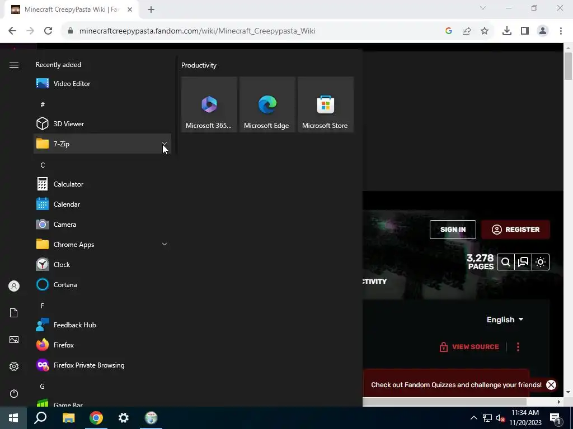
Task: Bookmark this page with the star
Action: 485,31
